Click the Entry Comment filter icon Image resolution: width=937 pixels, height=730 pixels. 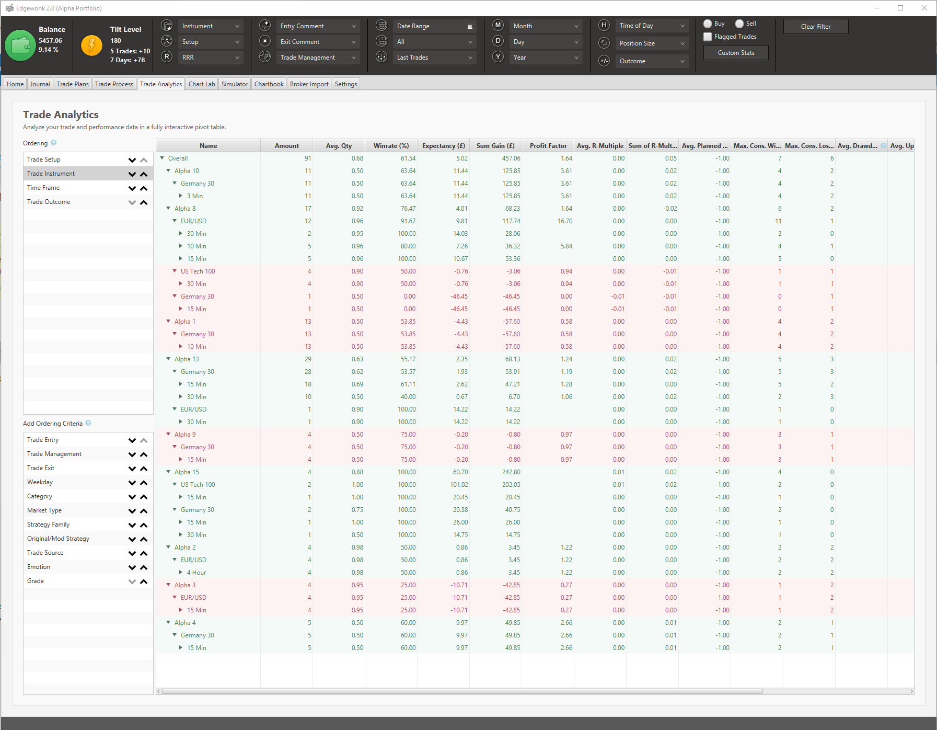coord(265,26)
